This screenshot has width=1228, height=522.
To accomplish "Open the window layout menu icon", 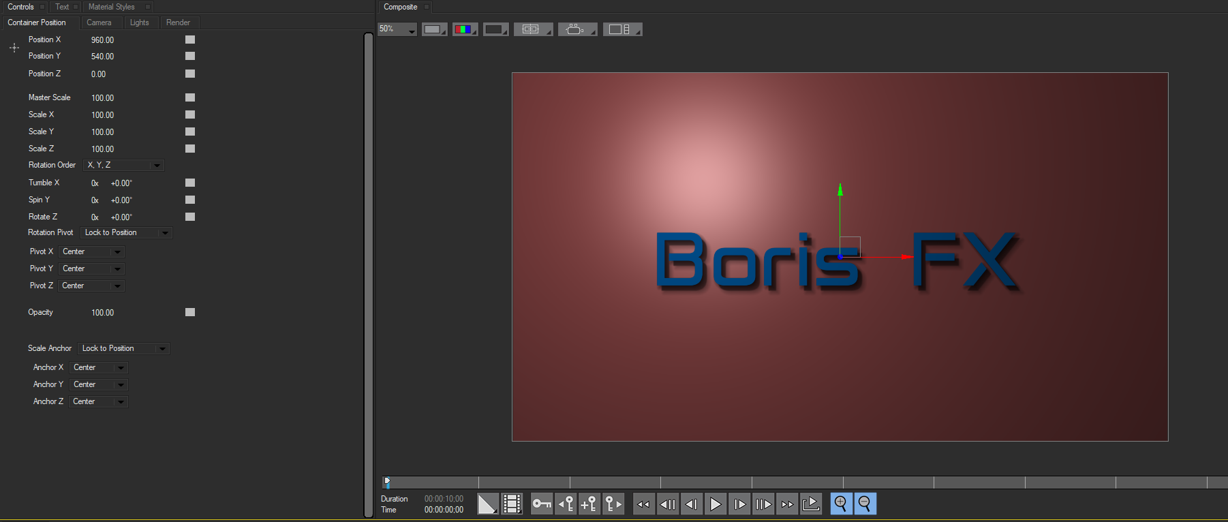I will pyautogui.click(x=622, y=29).
